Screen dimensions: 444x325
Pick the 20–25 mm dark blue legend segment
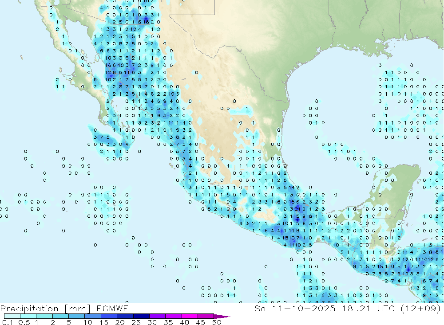click(x=125, y=316)
